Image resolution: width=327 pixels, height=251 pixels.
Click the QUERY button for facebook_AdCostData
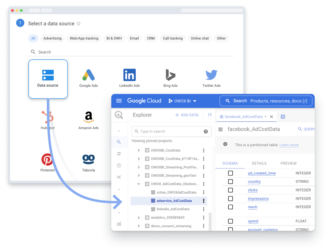pyautogui.click(x=306, y=129)
